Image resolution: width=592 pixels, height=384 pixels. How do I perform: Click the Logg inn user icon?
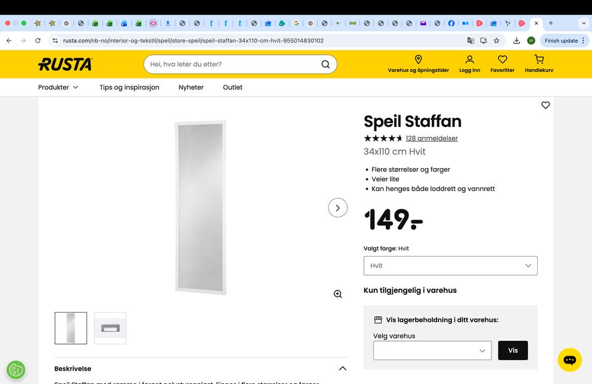pos(470,60)
